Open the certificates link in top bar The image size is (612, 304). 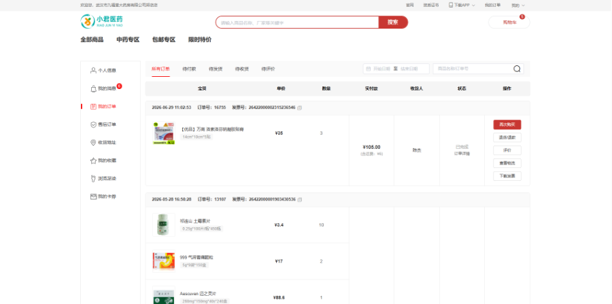[x=431, y=5]
